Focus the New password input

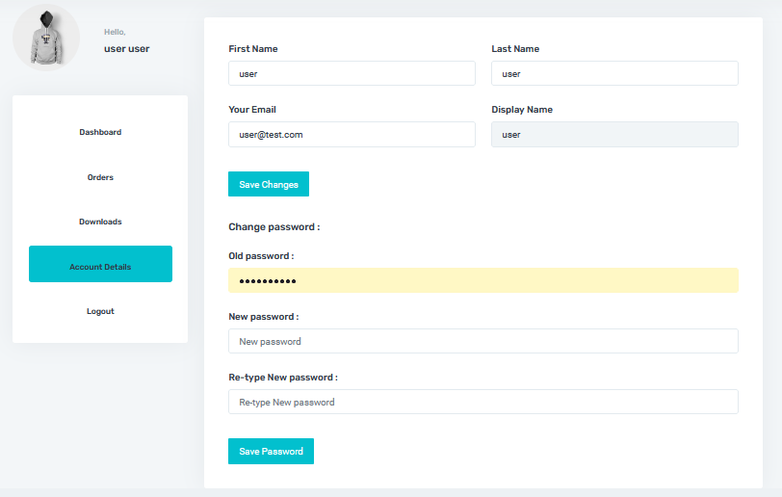[x=482, y=341]
